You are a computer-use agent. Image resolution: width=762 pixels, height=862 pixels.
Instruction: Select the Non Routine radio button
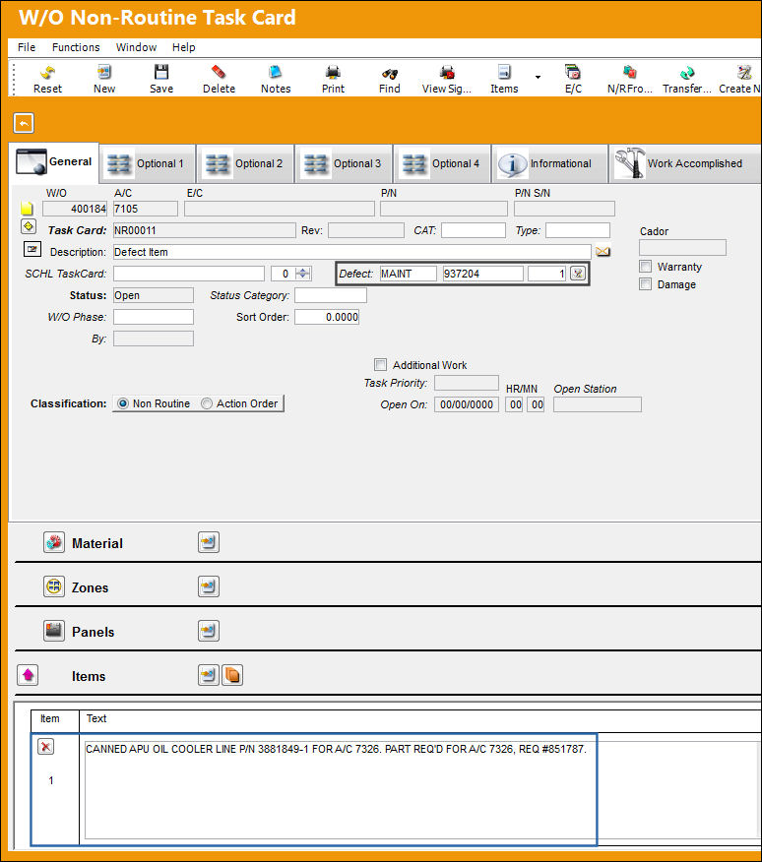tap(123, 403)
